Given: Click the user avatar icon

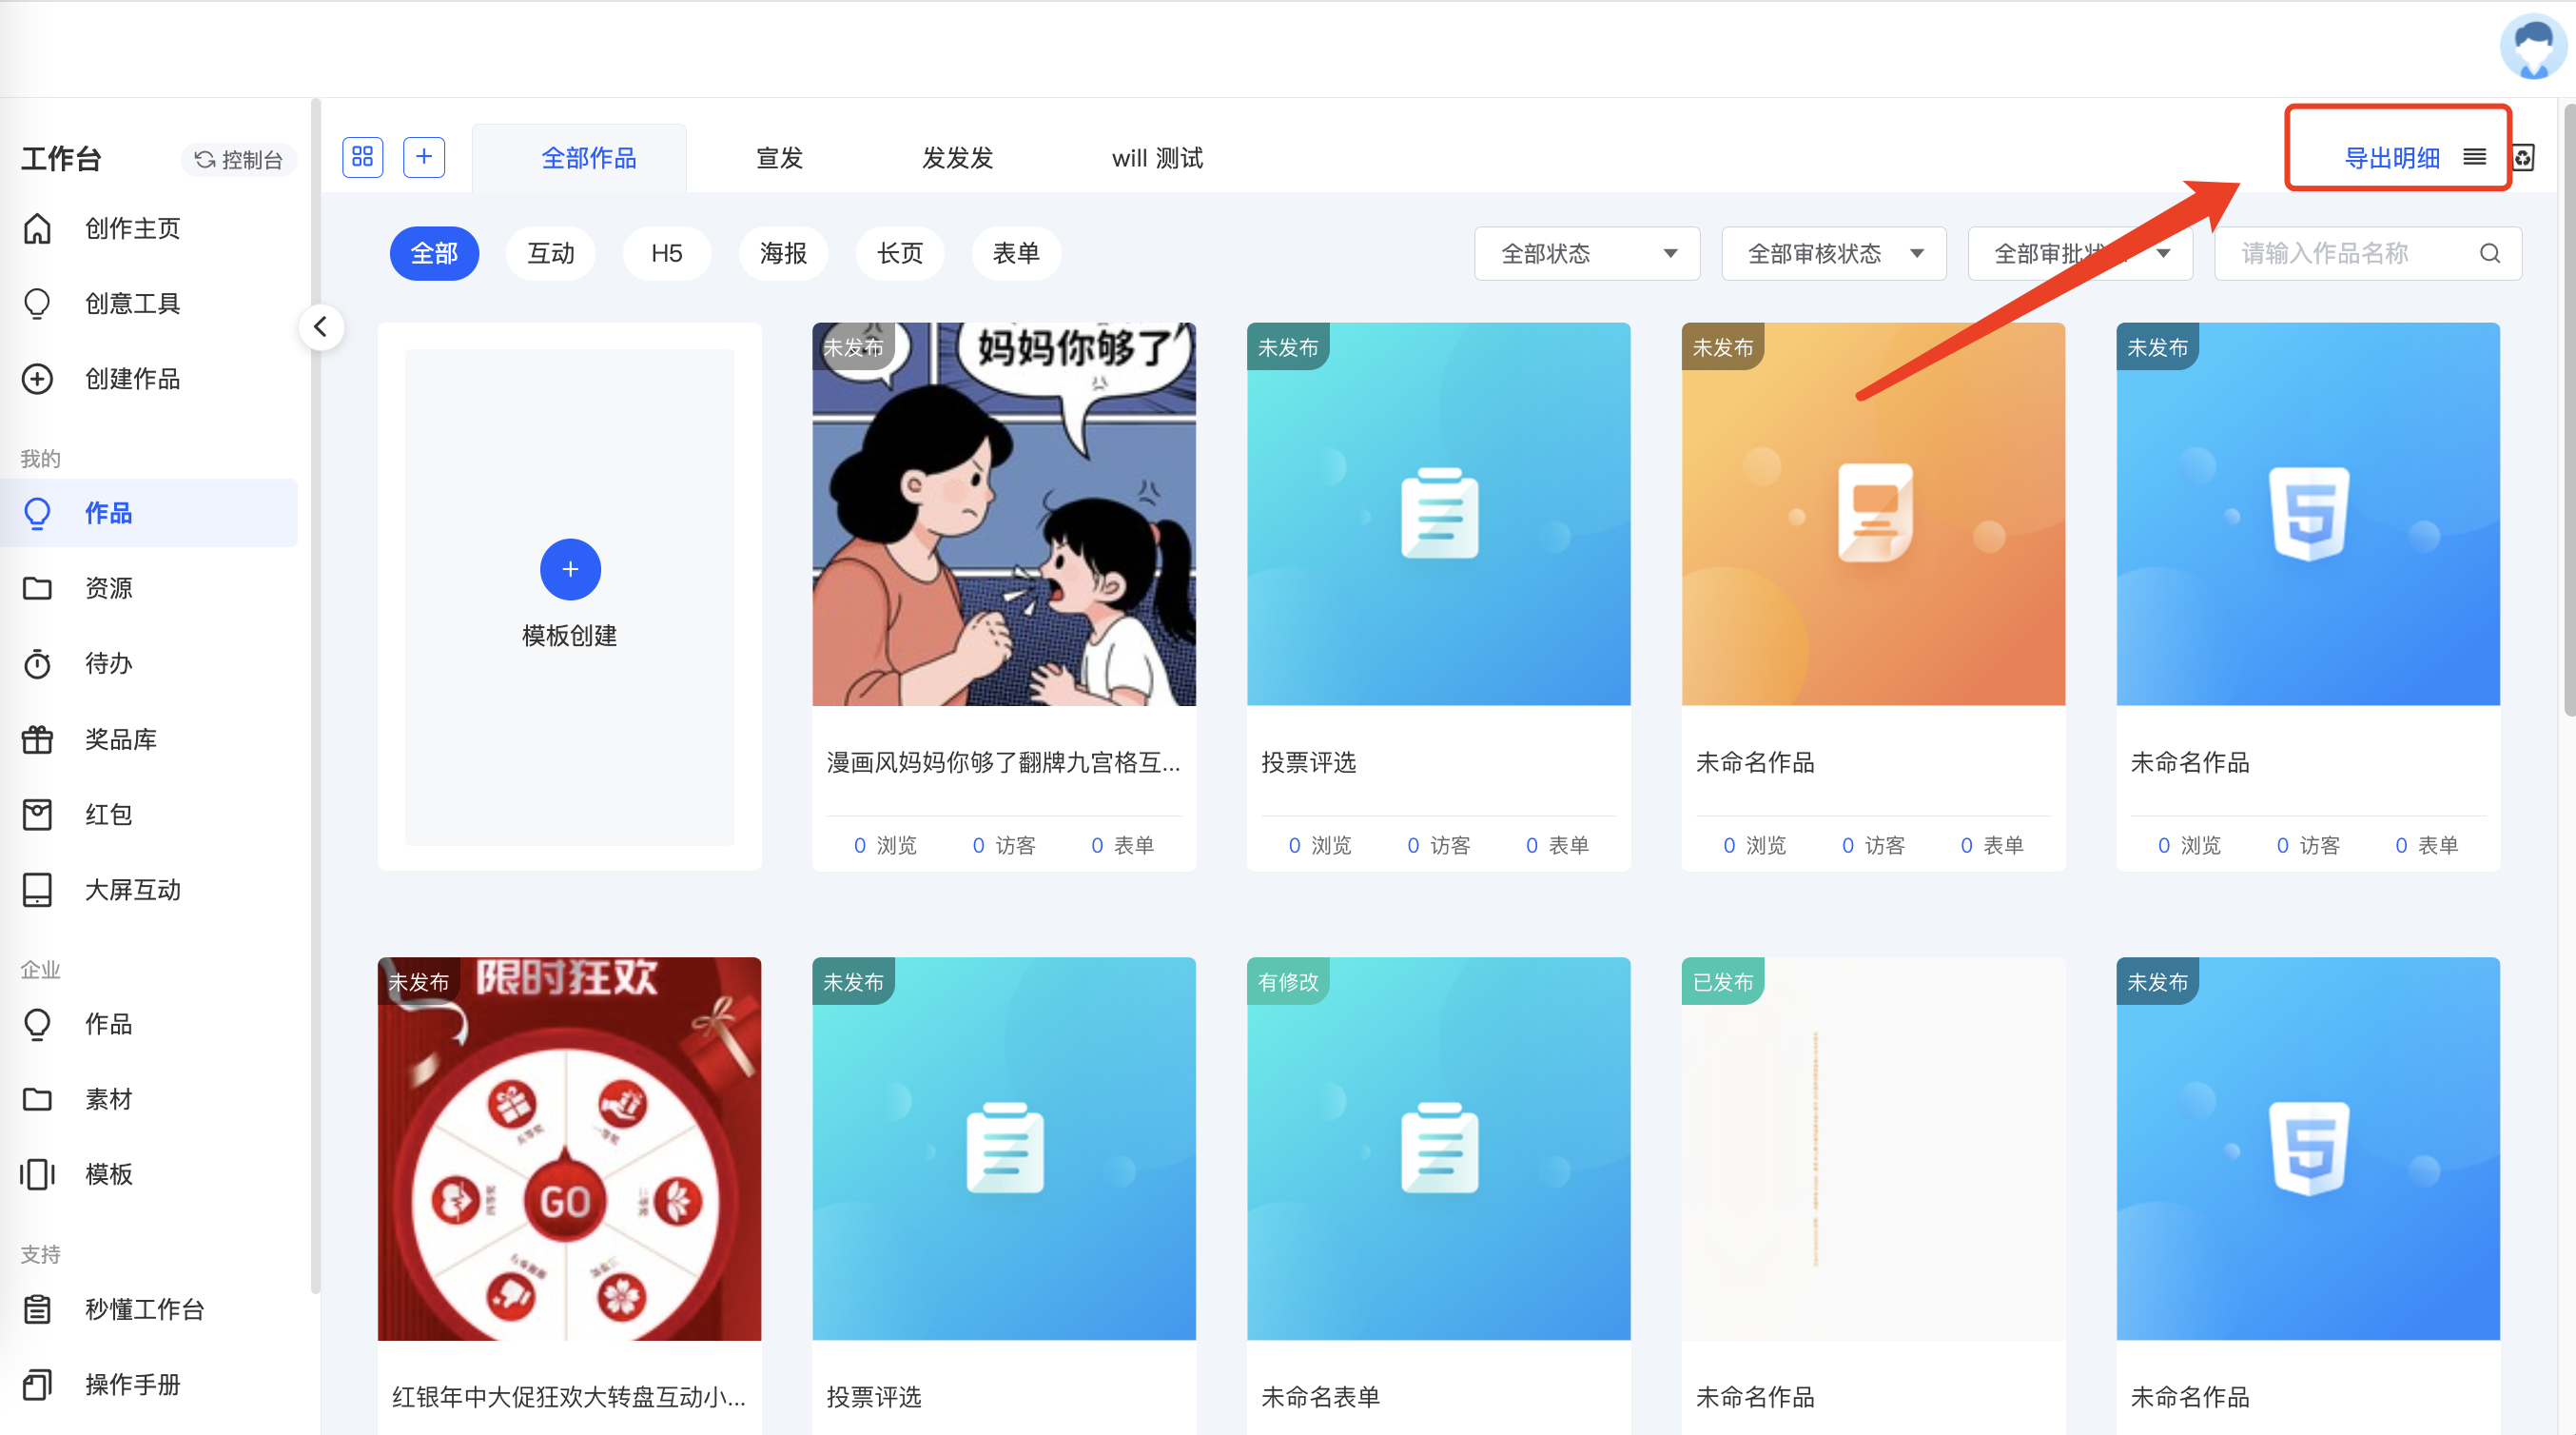Looking at the screenshot, I should coord(2532,46).
